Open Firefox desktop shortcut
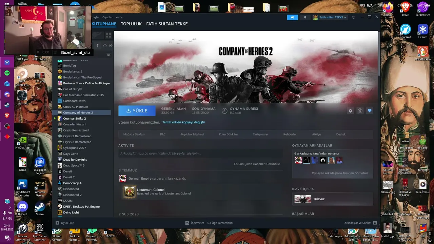The width and height of the screenshot is (434, 244). click(x=388, y=9)
